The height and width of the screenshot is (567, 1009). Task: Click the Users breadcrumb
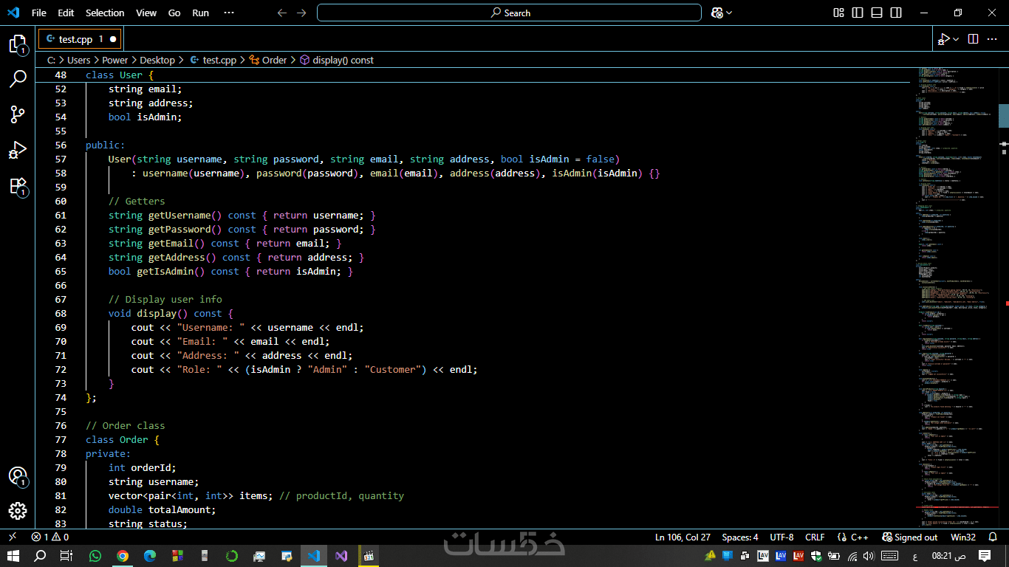pos(78,60)
